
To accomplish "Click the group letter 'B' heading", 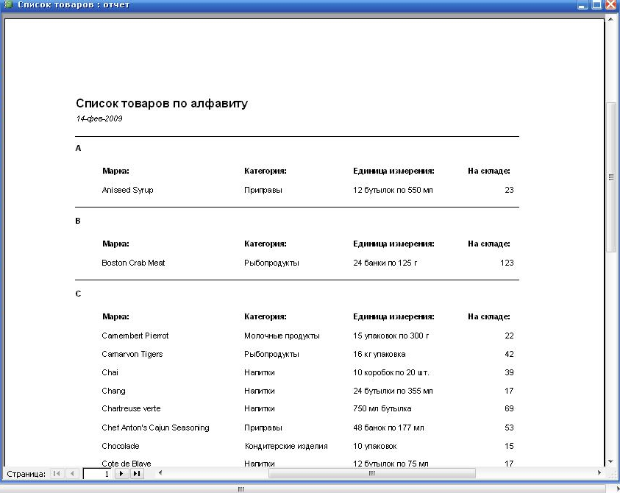I will [78, 221].
